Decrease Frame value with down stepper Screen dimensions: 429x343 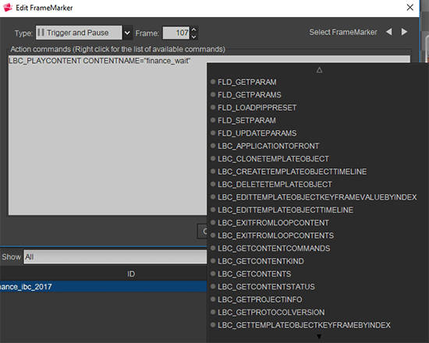coord(193,37)
